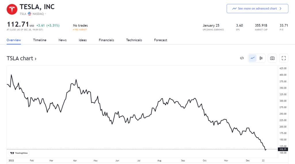Open the TSLA chart link
295x164 pixels.
pos(21,58)
